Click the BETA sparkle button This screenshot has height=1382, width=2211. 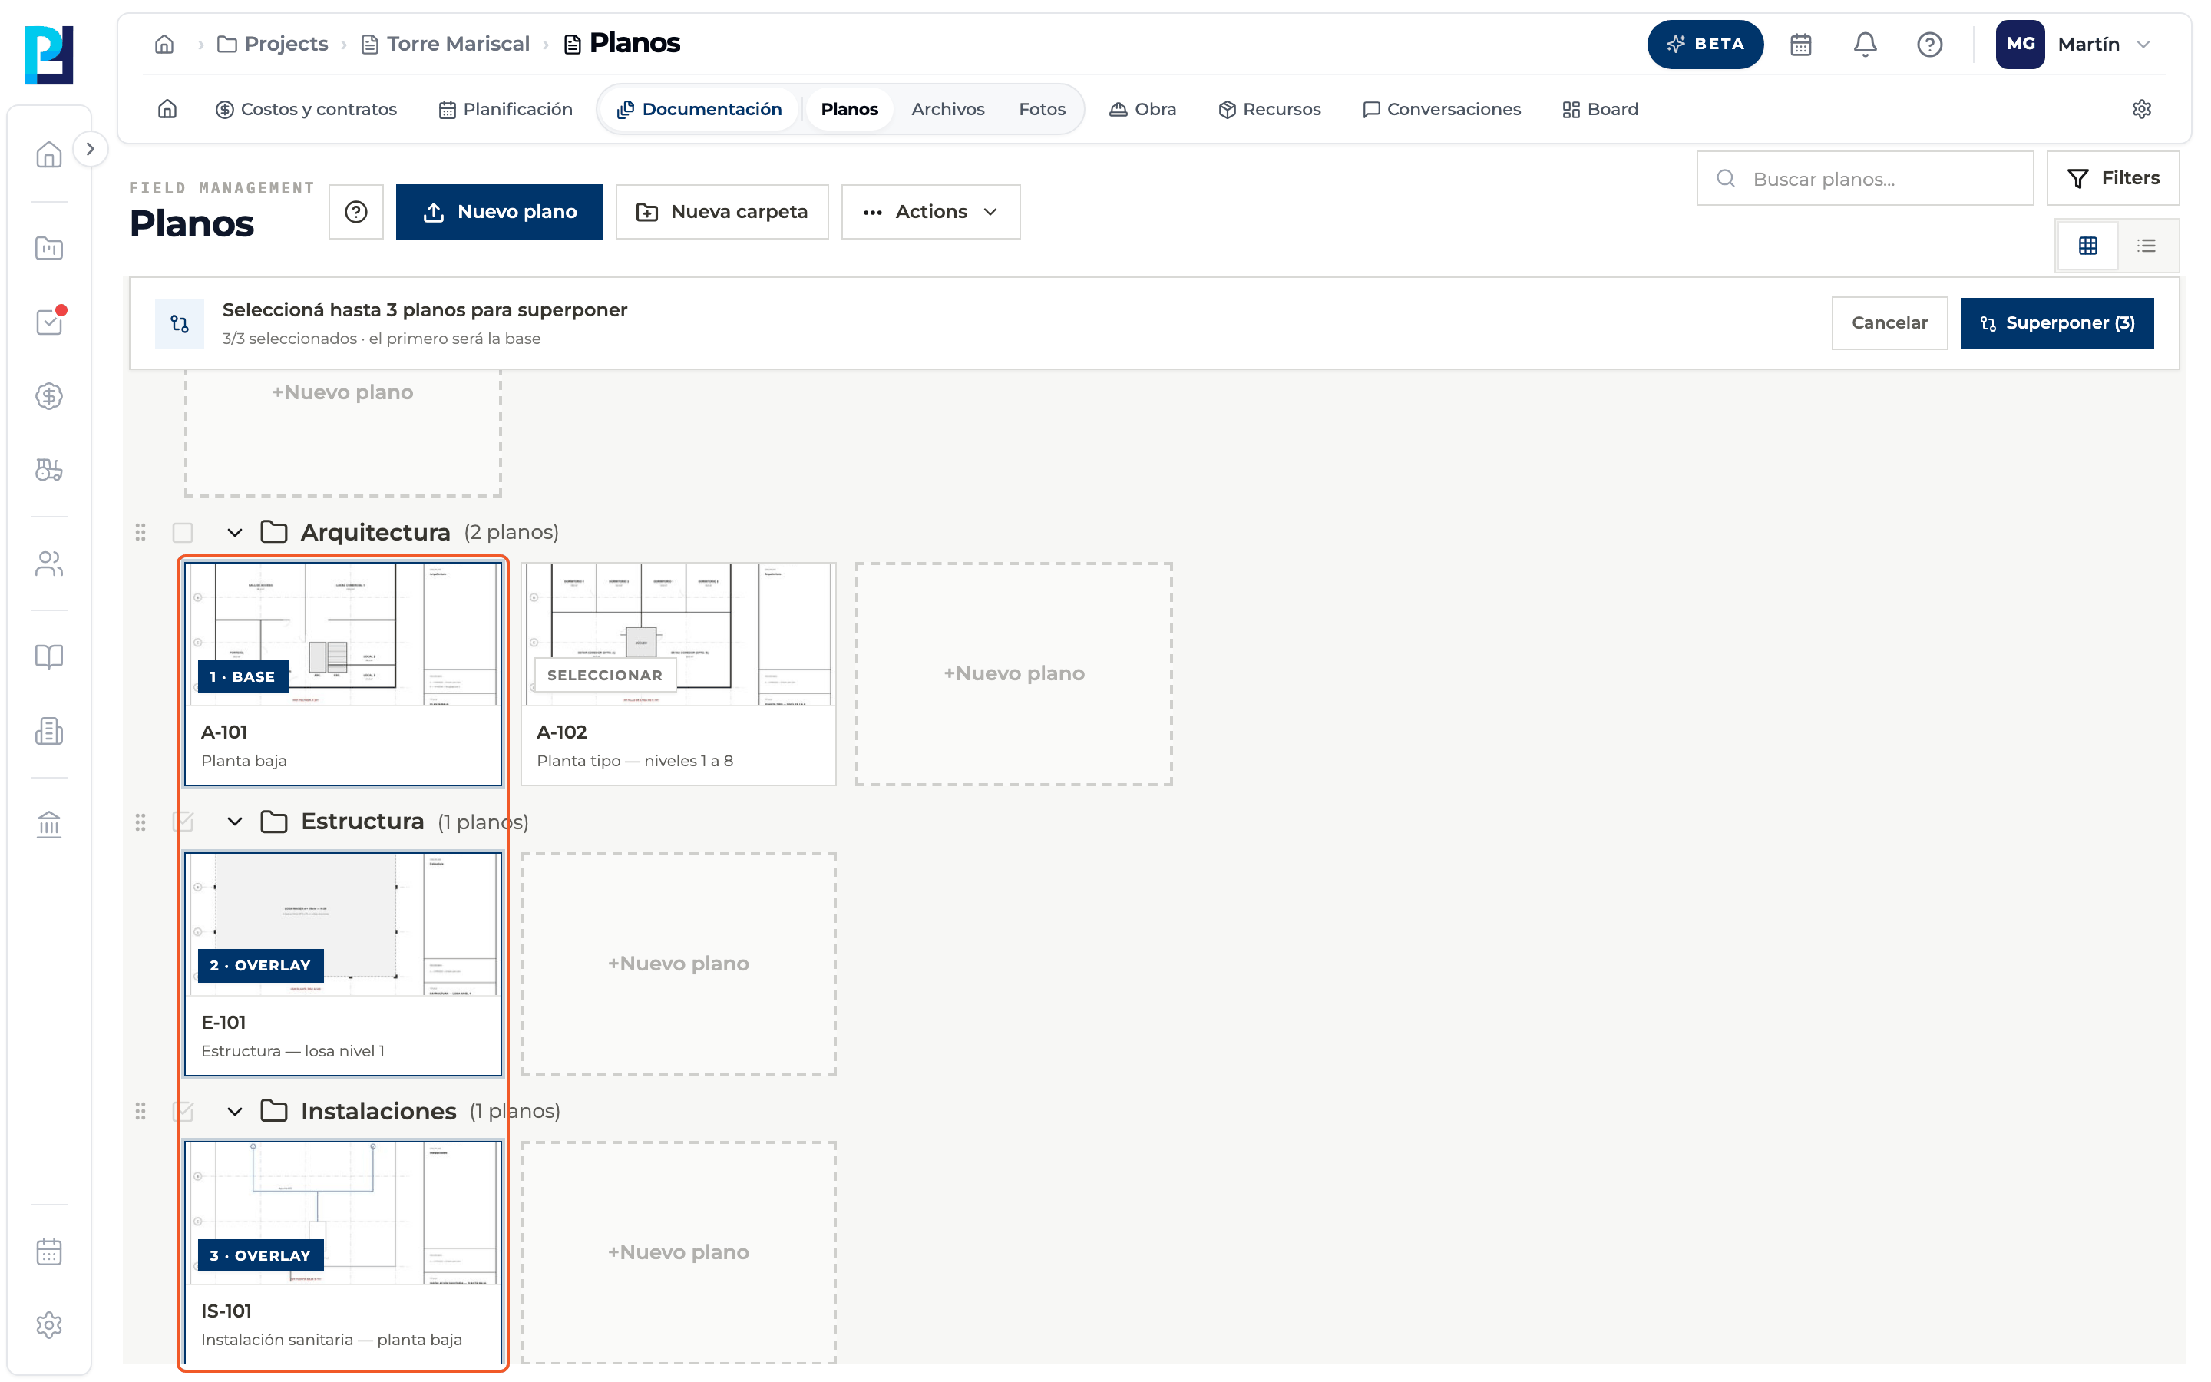click(1705, 44)
